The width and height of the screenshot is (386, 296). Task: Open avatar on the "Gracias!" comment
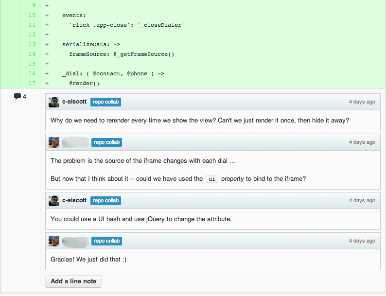(54, 241)
